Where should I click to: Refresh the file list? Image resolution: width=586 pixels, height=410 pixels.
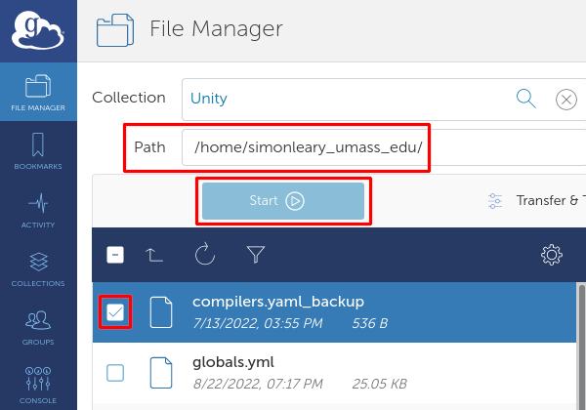point(205,255)
